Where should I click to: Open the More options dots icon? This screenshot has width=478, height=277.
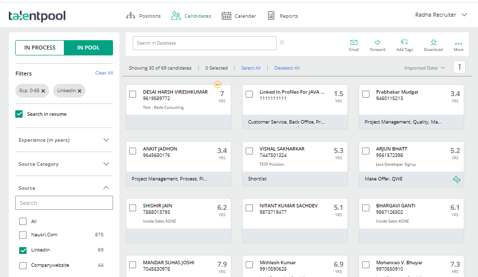click(458, 44)
